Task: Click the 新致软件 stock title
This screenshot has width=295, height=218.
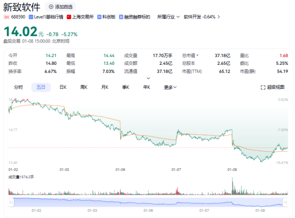Action: click(22, 7)
